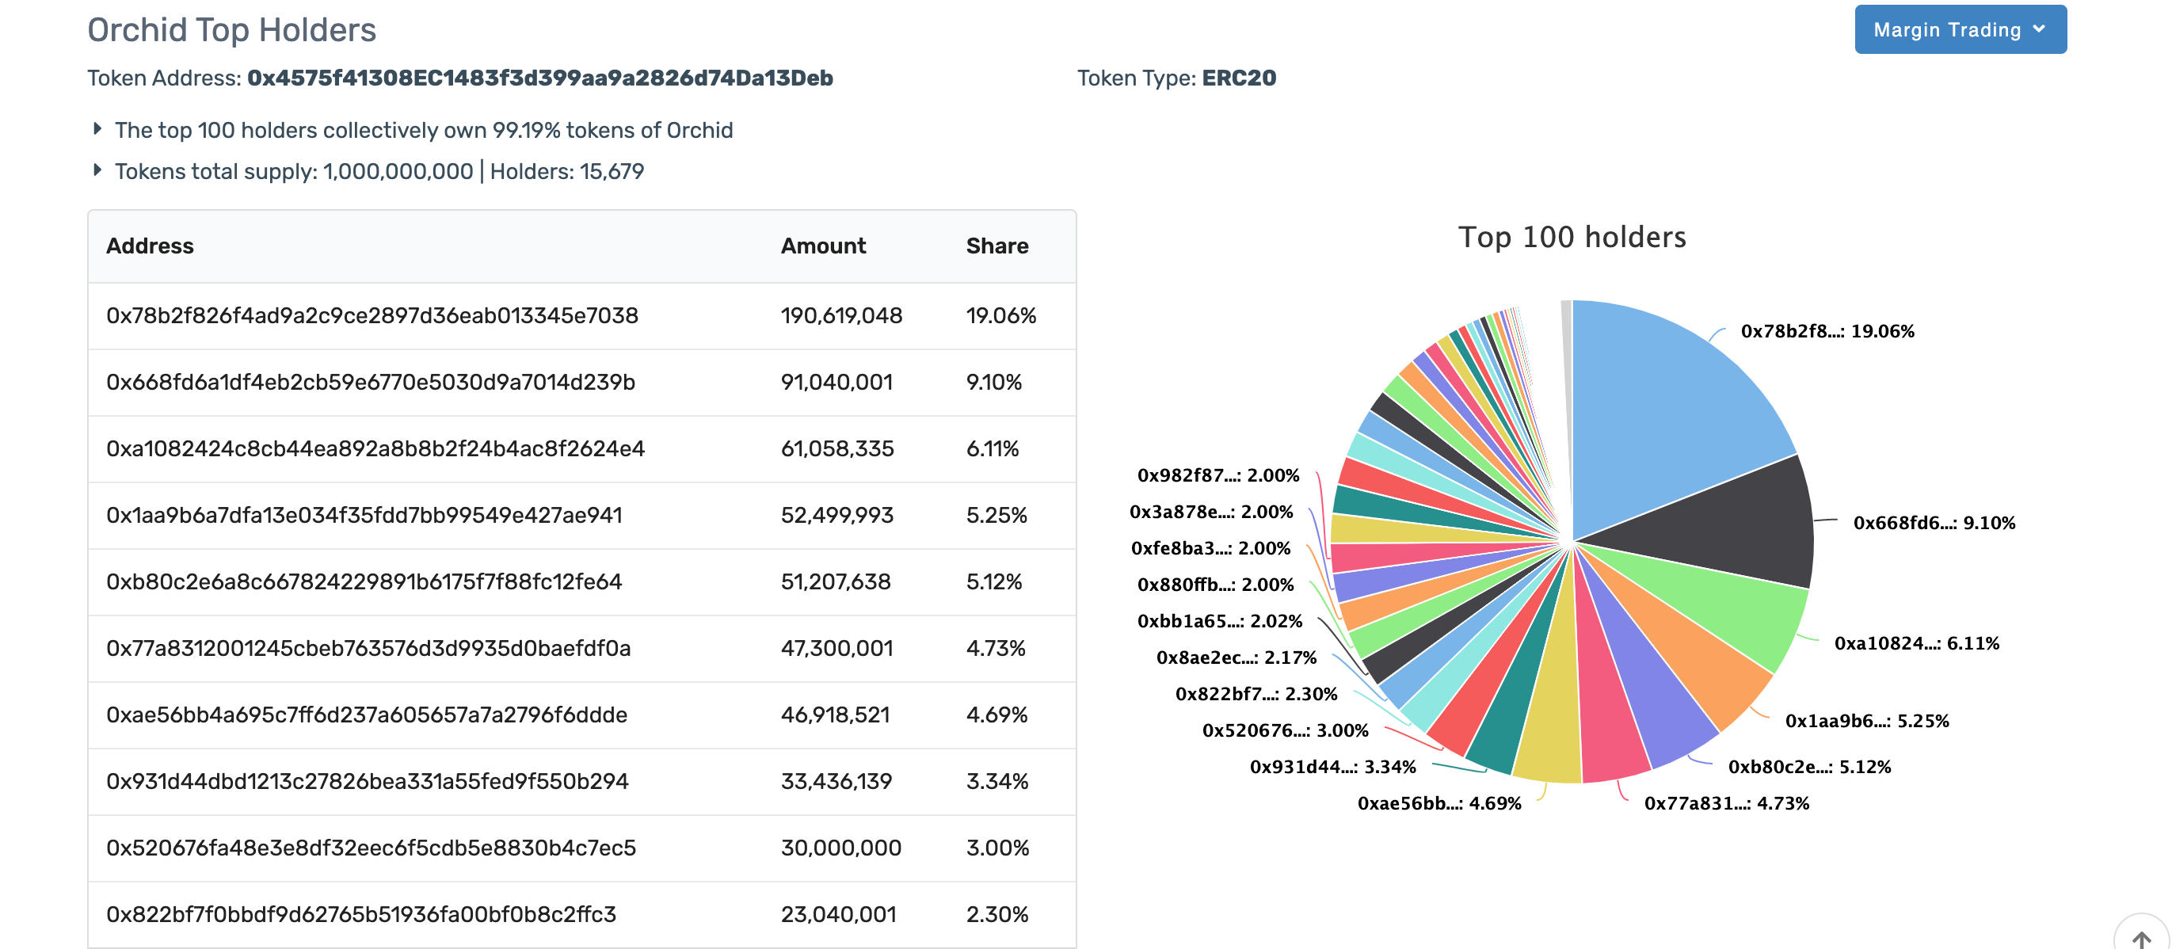
Task: Click the Amount column header
Action: (822, 246)
